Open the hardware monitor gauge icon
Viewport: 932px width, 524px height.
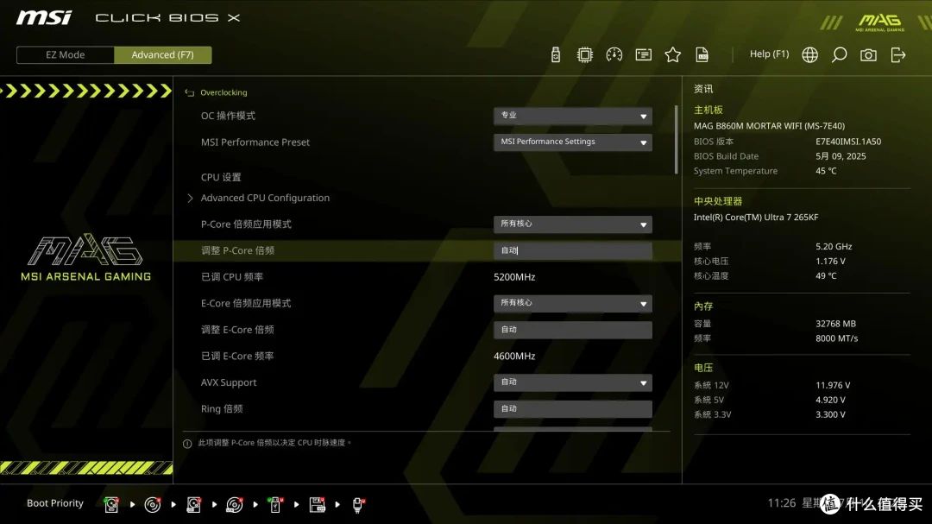pos(614,54)
